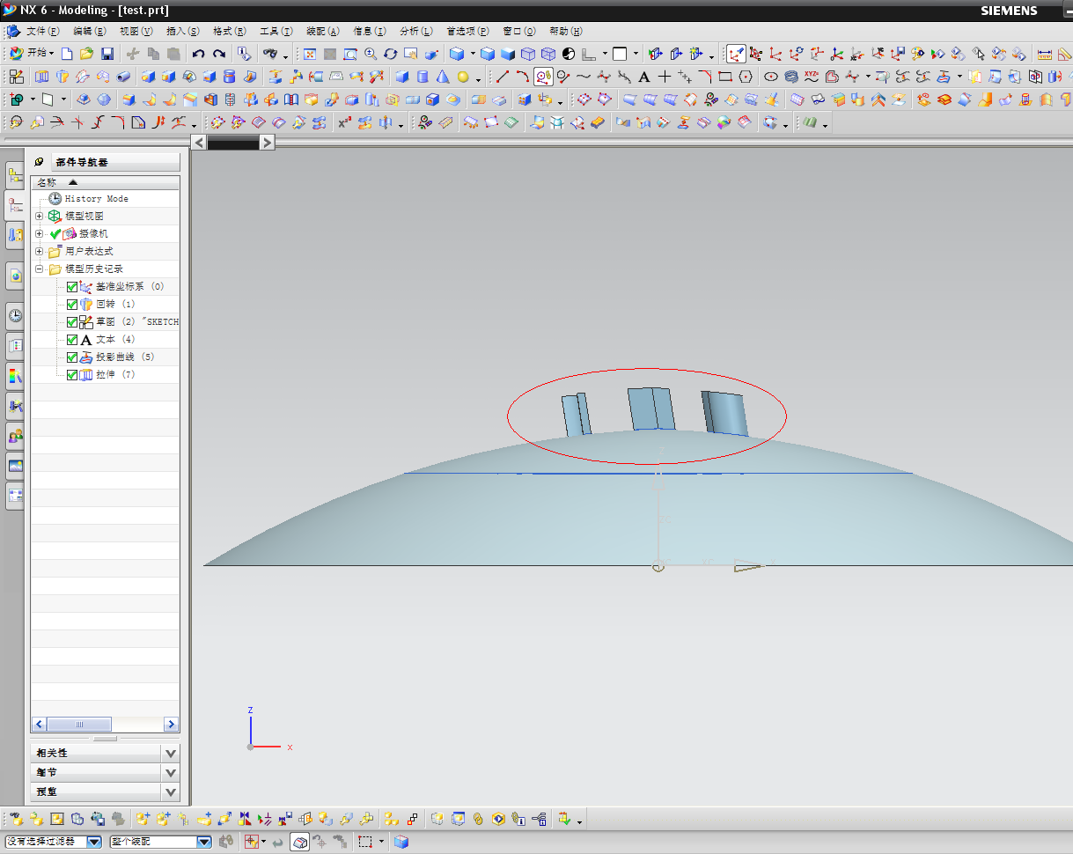1073x854 pixels.
Task: Select the Text curve tool (letter A)
Action: tap(644, 77)
